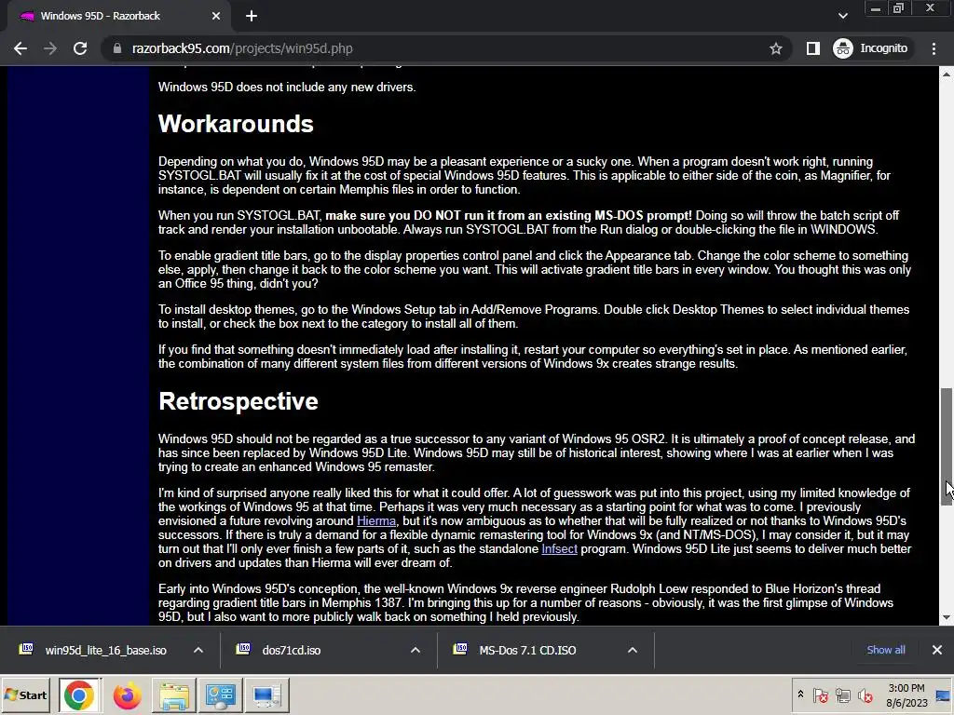Image resolution: width=954 pixels, height=715 pixels.
Task: Follow the Infsect link
Action: pyautogui.click(x=559, y=549)
